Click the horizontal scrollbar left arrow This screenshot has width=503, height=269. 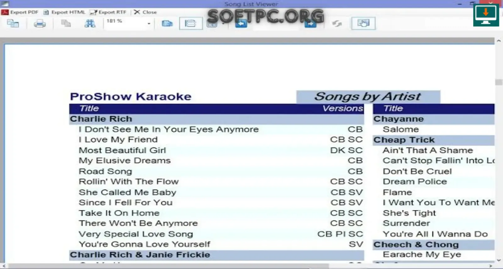point(3,266)
